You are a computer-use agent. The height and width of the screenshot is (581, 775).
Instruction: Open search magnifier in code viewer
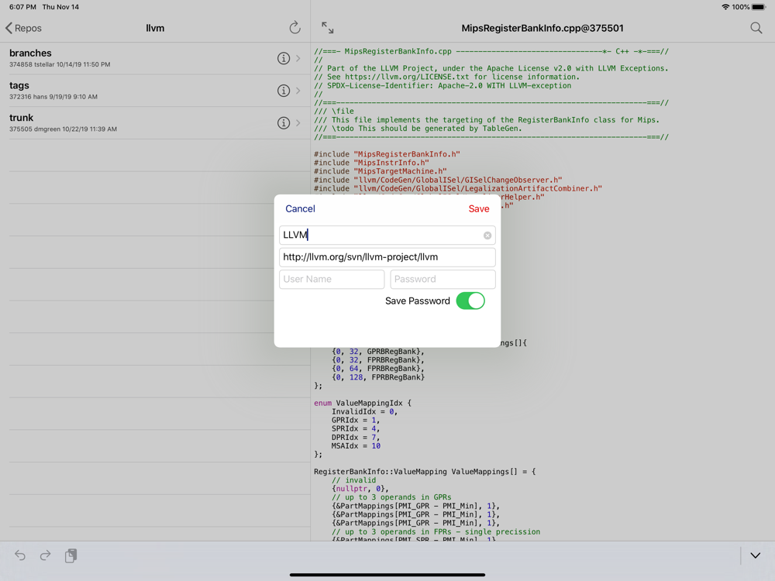756,28
